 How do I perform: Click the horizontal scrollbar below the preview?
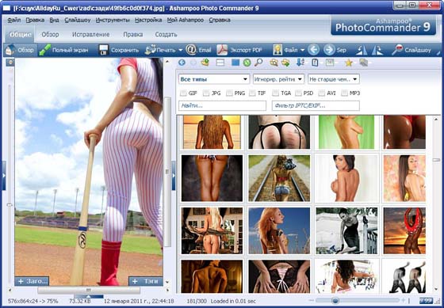pos(89,290)
